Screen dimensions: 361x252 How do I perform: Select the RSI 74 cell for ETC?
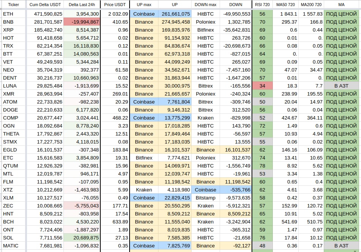pos(262,158)
